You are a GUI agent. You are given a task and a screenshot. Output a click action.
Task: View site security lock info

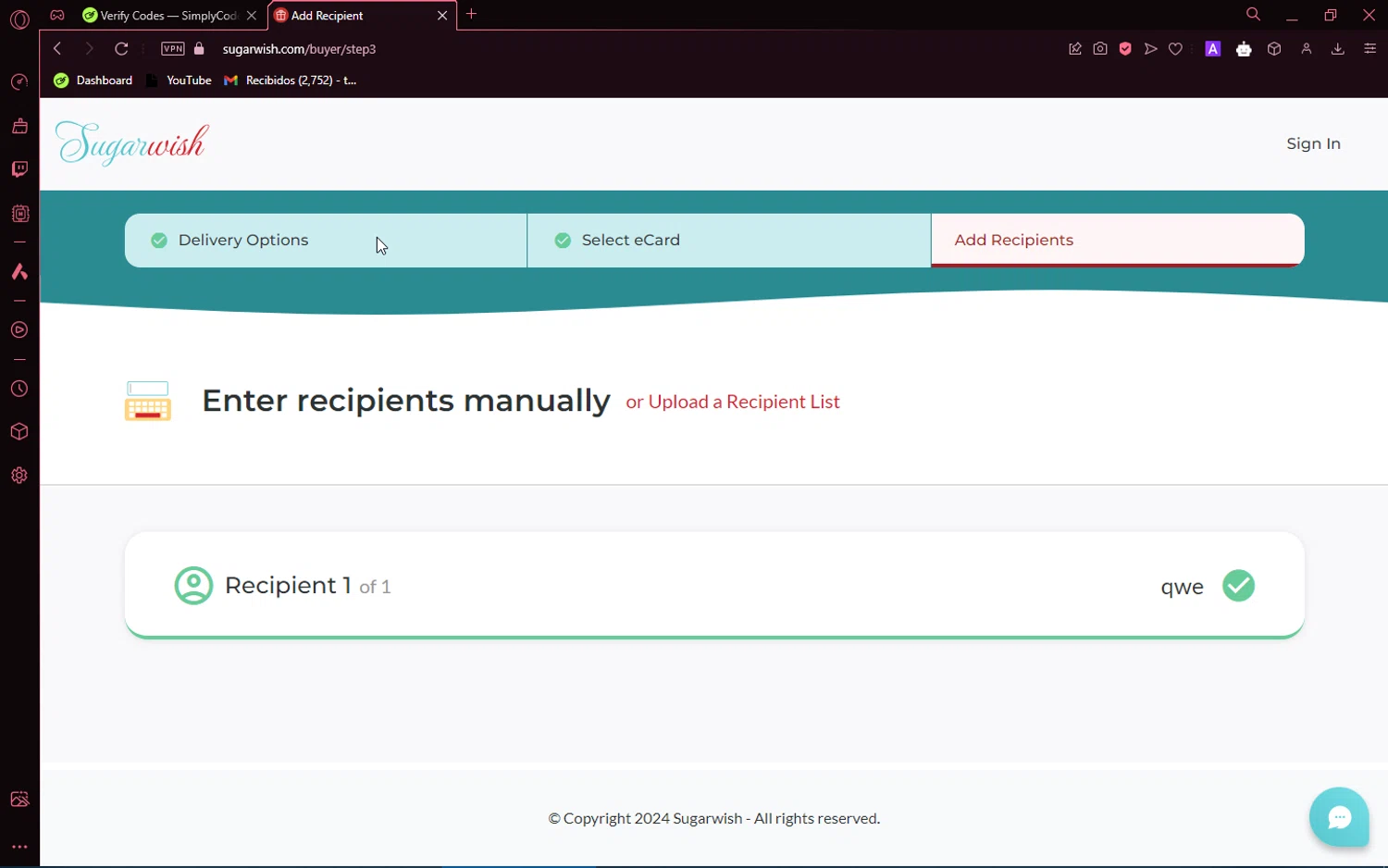coord(199,48)
